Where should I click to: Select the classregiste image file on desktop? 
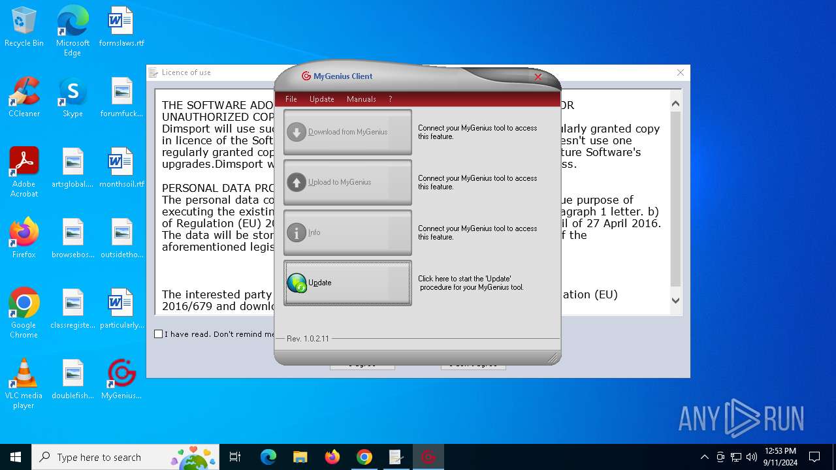[x=72, y=309]
